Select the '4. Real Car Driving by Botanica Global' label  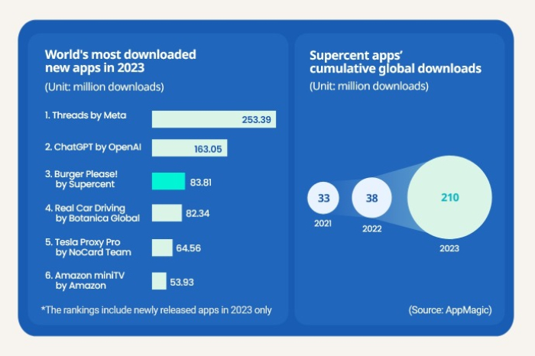coord(92,213)
